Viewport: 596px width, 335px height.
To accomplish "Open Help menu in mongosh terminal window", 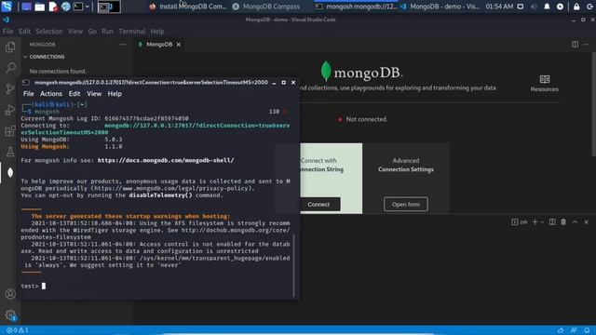I will [x=115, y=94].
